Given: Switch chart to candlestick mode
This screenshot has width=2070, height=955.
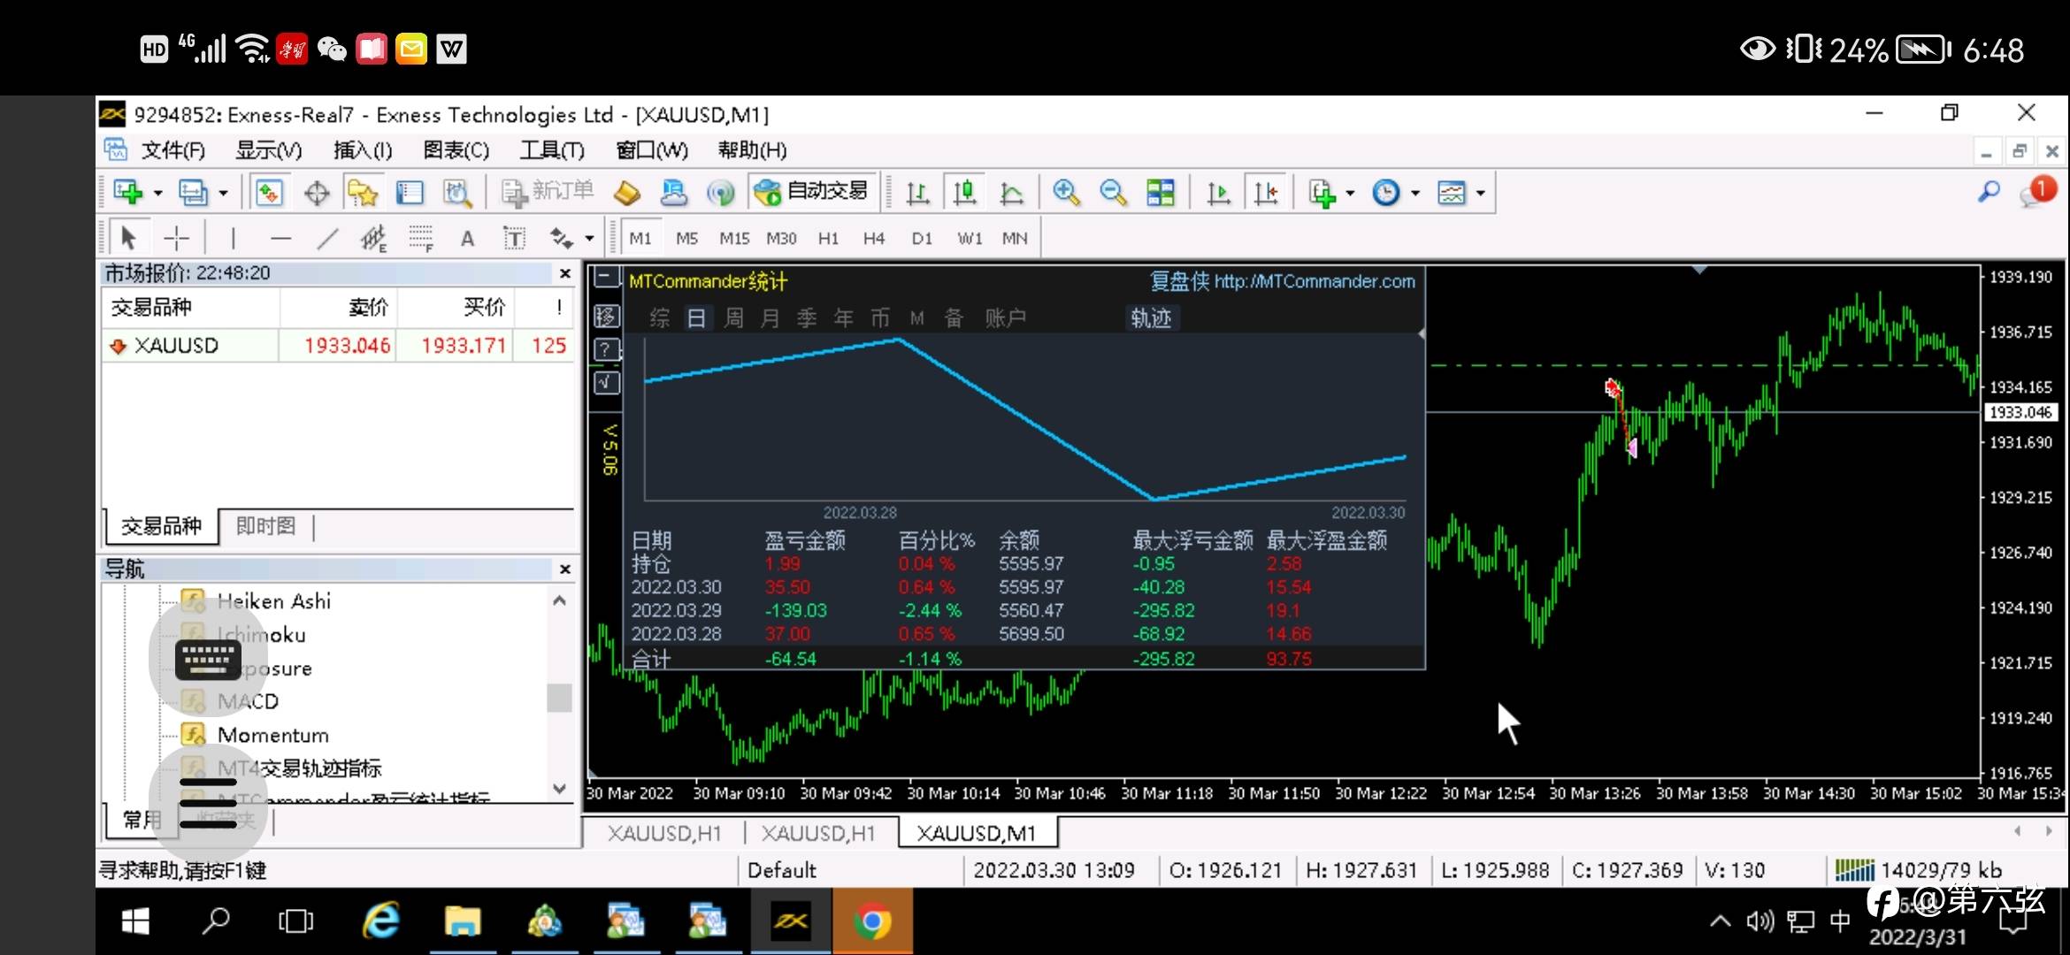Looking at the screenshot, I should [x=964, y=193].
